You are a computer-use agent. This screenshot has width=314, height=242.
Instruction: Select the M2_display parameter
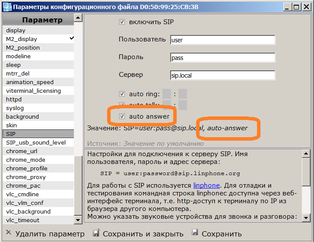pyautogui.click(x=22, y=39)
